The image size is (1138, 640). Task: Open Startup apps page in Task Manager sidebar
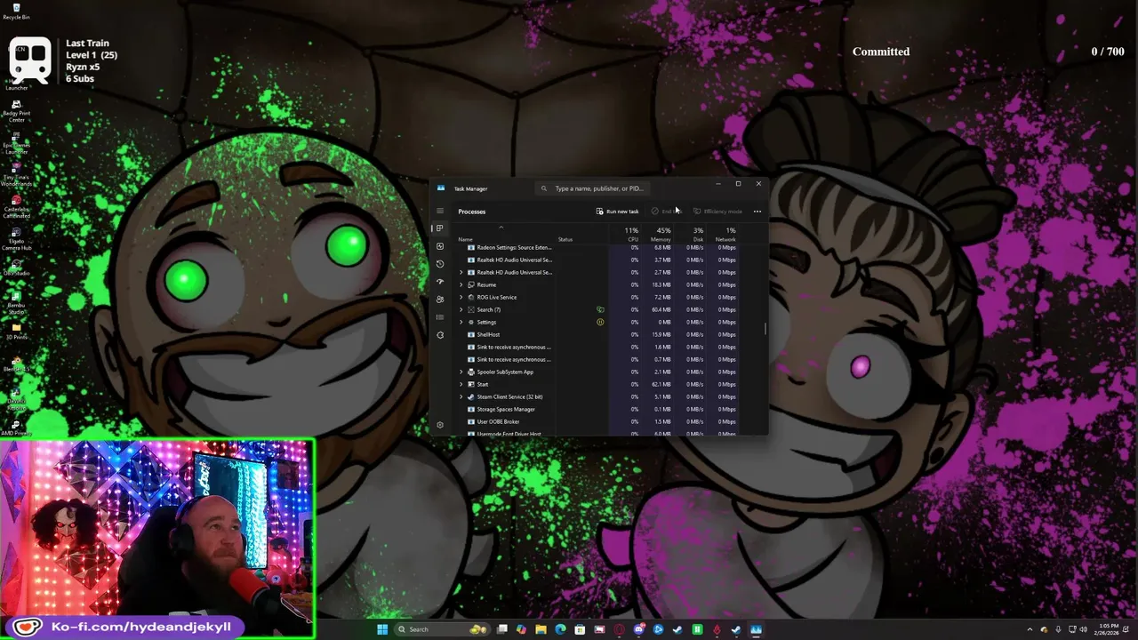pos(440,282)
